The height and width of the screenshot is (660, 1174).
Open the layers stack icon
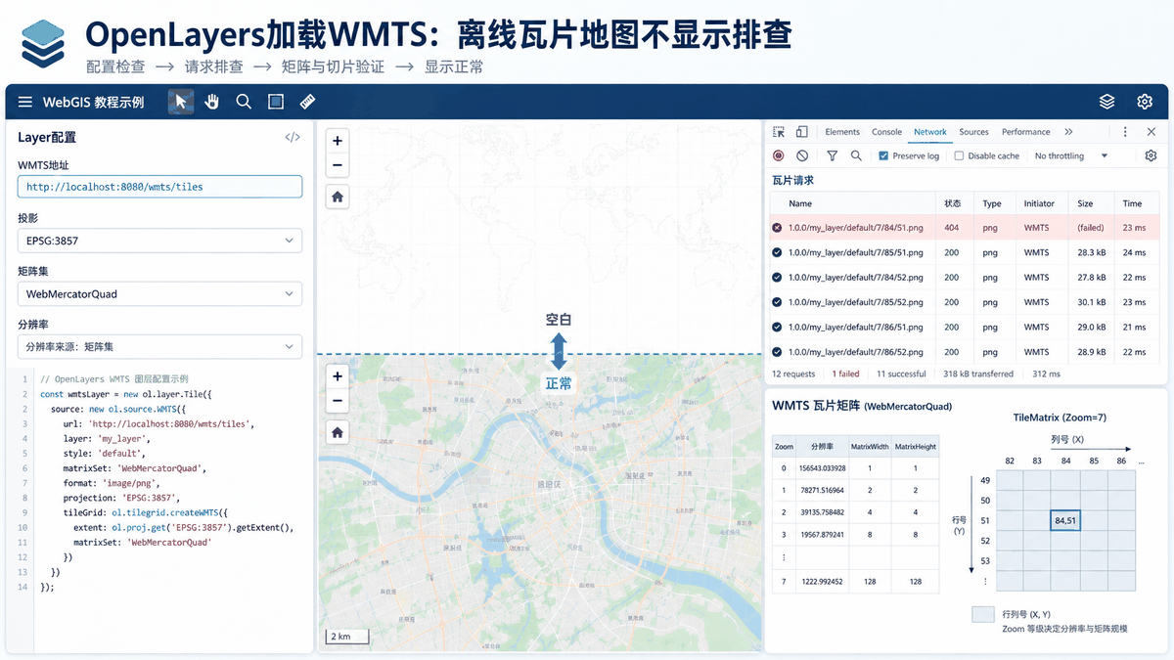tap(1107, 102)
